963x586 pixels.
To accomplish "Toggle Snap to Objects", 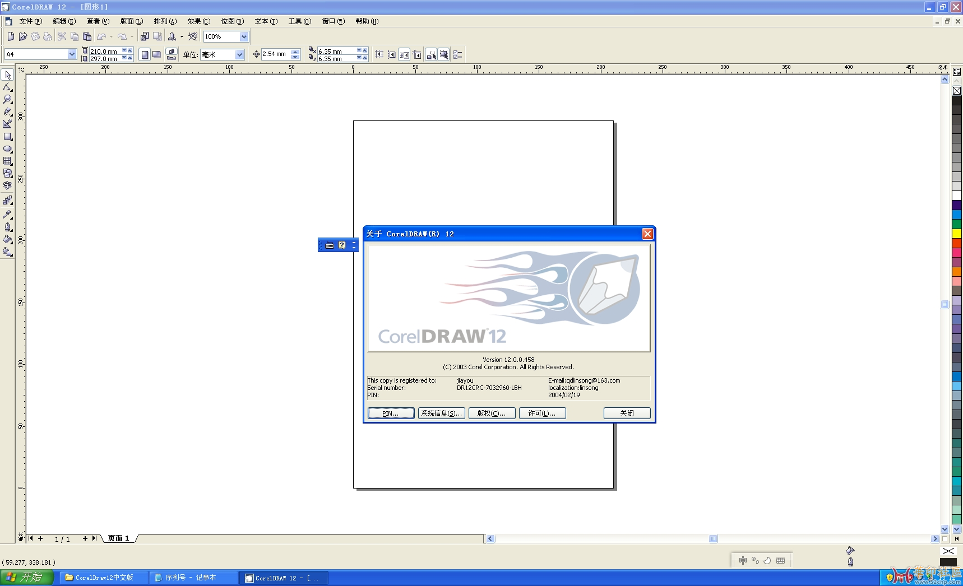I will tap(404, 54).
